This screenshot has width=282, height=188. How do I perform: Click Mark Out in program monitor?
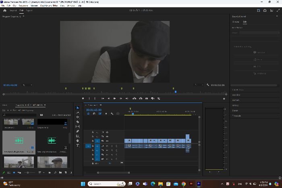pyautogui.click(x=95, y=98)
